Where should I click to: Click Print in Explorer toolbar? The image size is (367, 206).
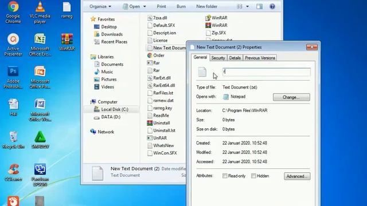(x=161, y=6)
